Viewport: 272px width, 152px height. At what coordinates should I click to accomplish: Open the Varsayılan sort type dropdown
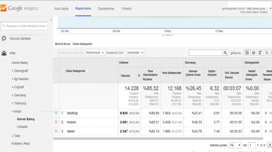[135, 53]
